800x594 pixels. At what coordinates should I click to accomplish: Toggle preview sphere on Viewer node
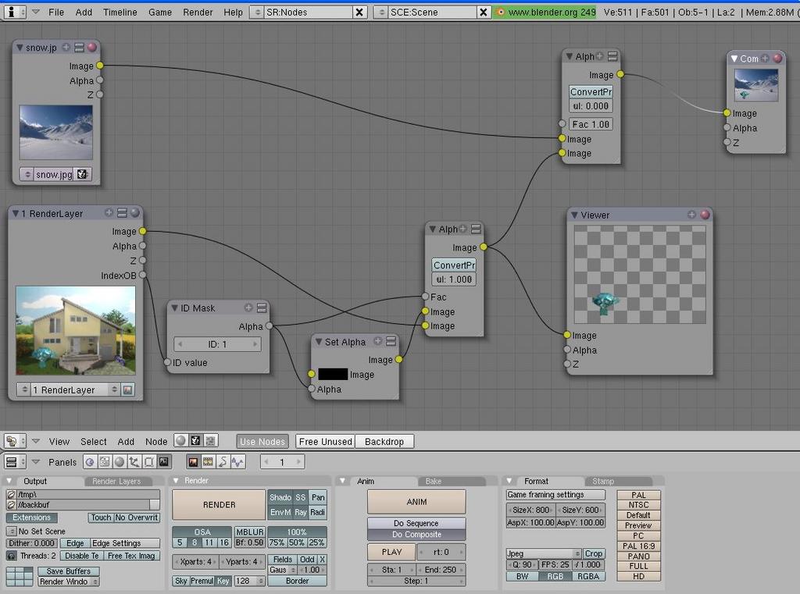(705, 215)
